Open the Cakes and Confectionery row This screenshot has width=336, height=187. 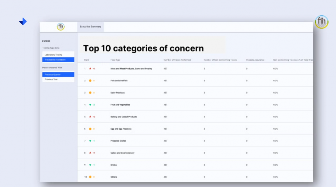pyautogui.click(x=122, y=153)
